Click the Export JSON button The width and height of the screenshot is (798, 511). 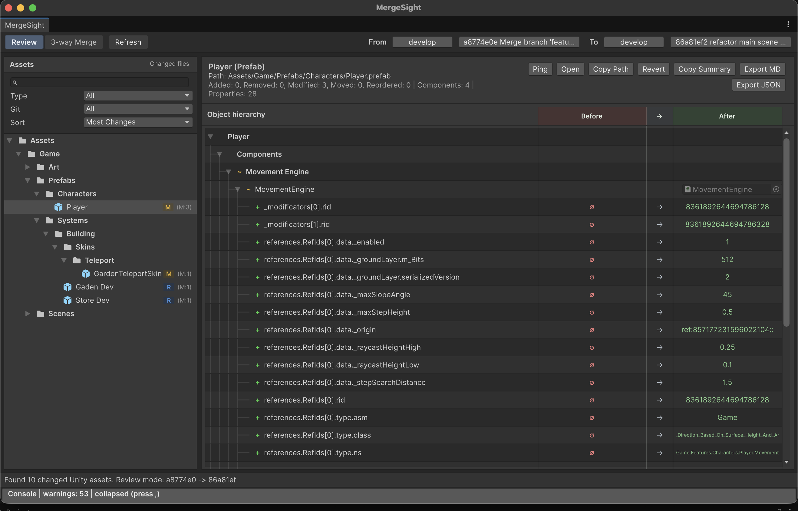[759, 85]
